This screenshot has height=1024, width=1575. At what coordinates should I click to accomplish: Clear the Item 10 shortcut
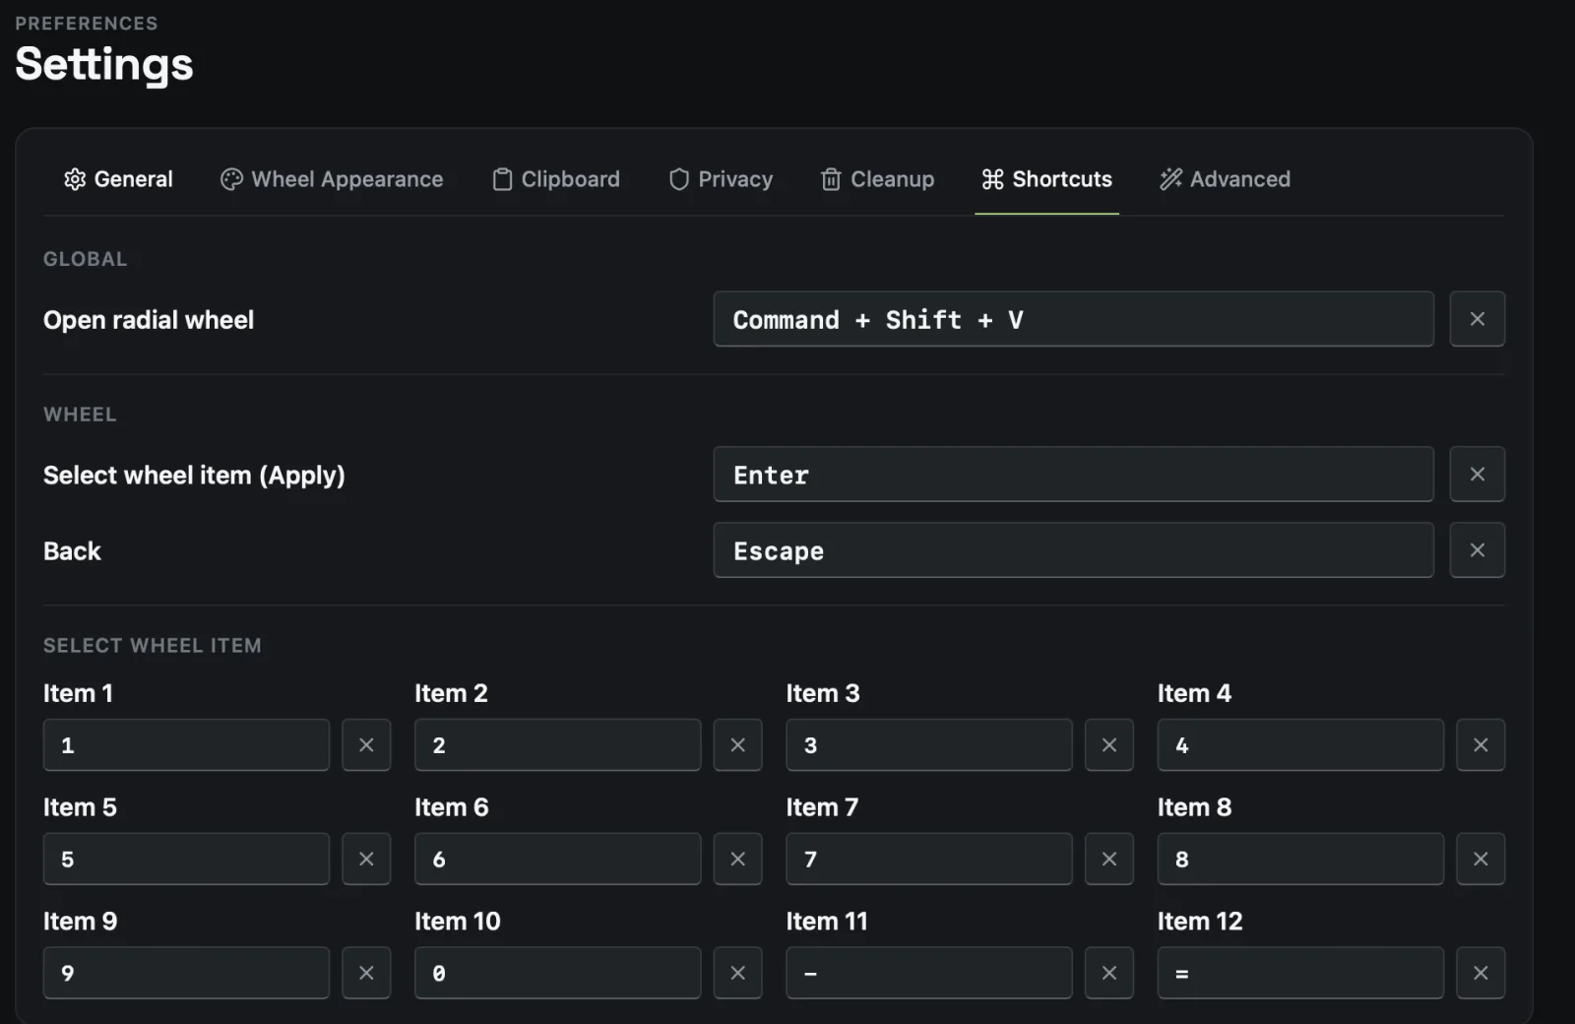737,973
